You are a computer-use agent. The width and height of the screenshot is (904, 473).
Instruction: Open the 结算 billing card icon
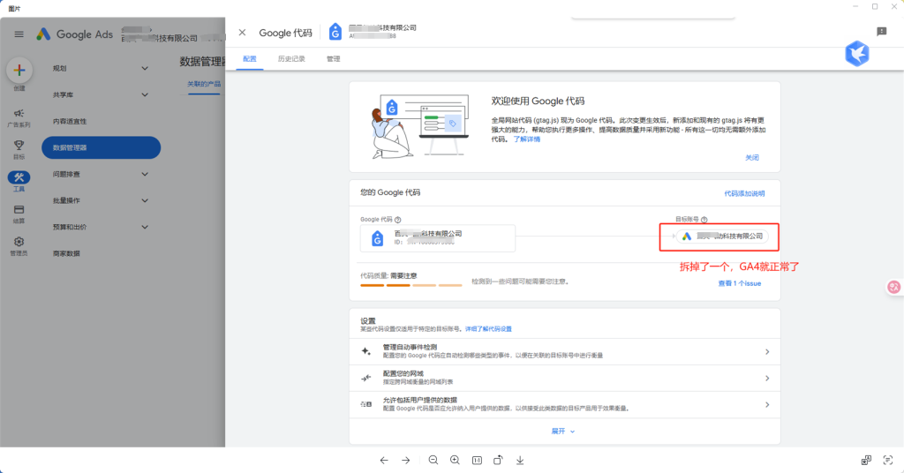coord(19,210)
